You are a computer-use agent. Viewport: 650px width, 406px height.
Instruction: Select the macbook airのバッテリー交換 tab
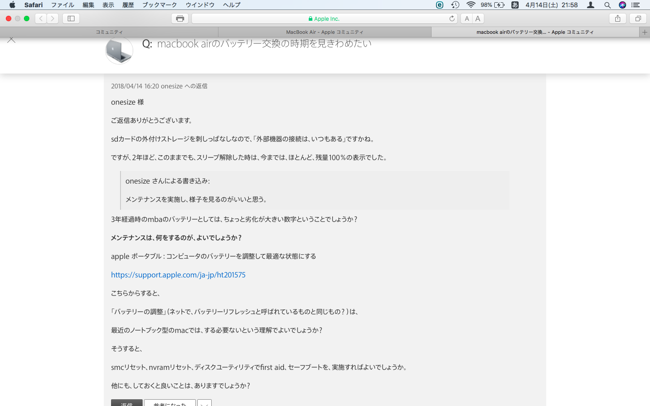click(x=535, y=32)
